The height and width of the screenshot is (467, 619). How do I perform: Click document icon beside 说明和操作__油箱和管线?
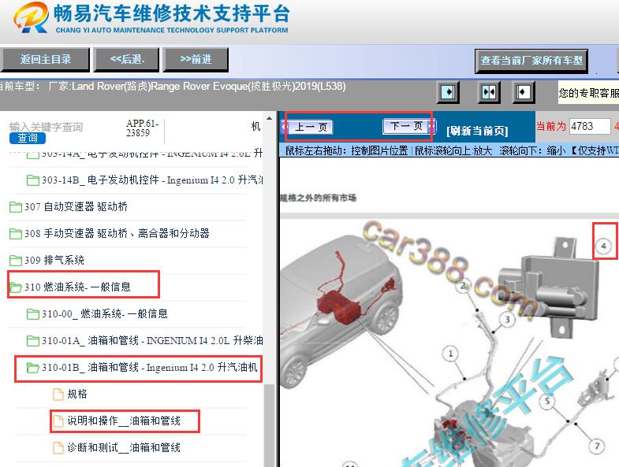[x=58, y=421]
